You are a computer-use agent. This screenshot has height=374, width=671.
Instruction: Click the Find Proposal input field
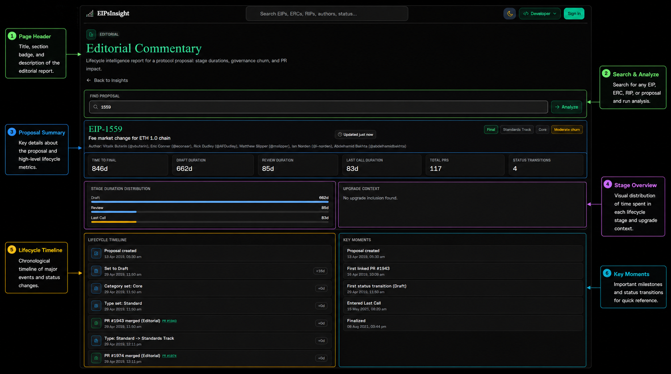[320, 107]
